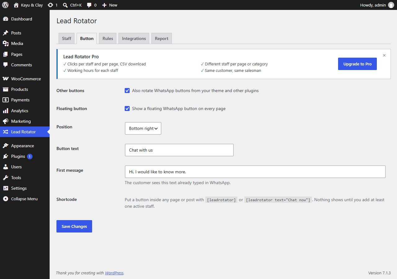This screenshot has height=279, width=397.
Task: Open the Report tab
Action: (x=162, y=38)
